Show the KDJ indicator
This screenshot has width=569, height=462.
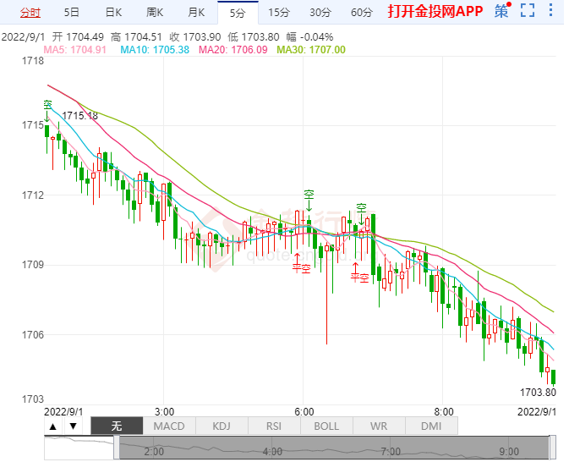[x=222, y=426]
